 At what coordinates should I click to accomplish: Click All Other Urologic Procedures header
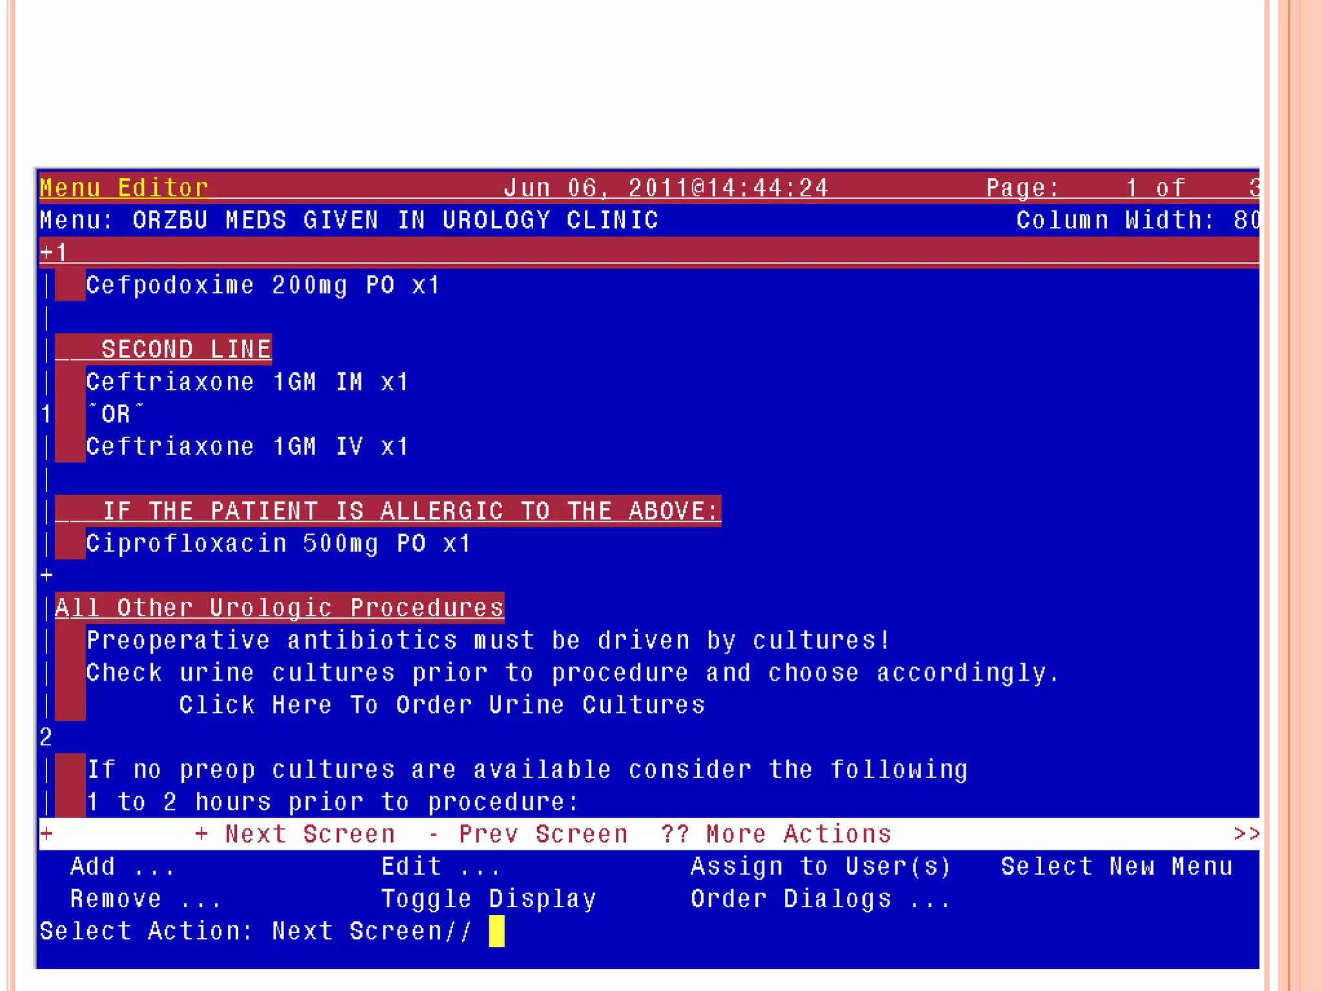(x=279, y=608)
